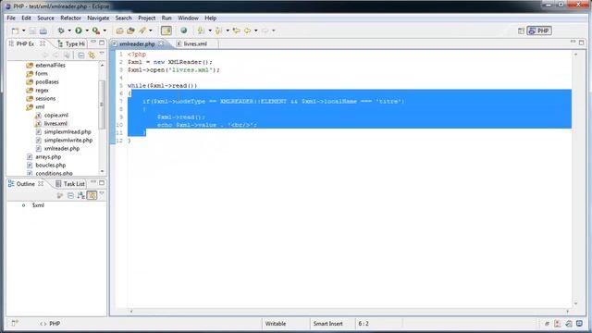Toggle Link with Editor in PHP Explorer

pos(92,55)
